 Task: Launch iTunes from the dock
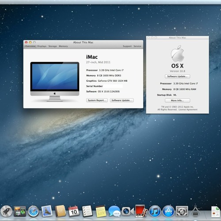pos(155,211)
